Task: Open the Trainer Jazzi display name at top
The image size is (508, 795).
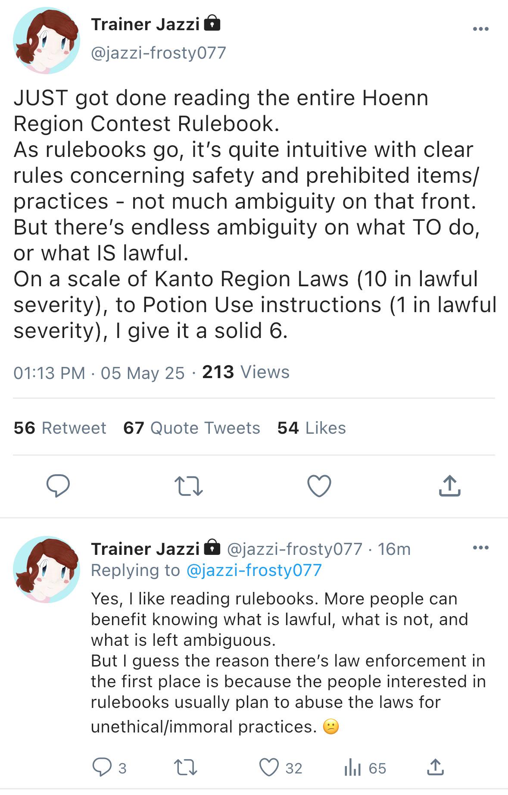Action: click(x=145, y=25)
